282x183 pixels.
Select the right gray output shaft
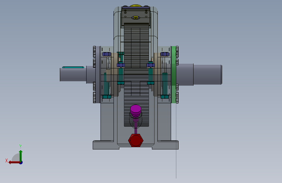point(208,75)
